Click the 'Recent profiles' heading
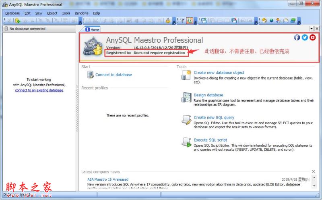322x200 pixels. click(x=95, y=88)
